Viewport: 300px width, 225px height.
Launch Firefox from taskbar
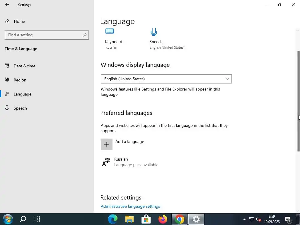[x=163, y=219]
